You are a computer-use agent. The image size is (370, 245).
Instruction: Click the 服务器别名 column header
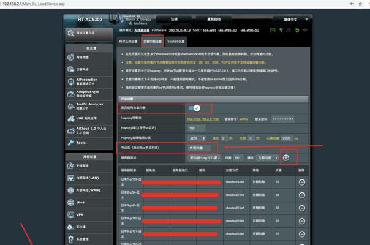[129, 170]
